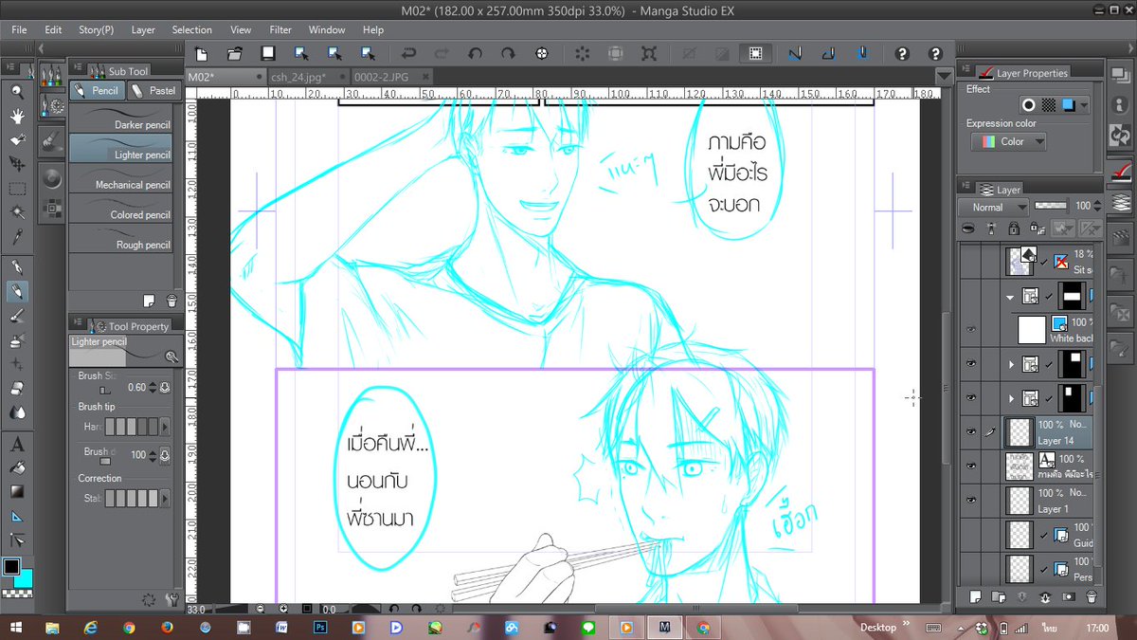1137x640 pixels.
Task: Toggle visibility of Layer 14
Action: pyautogui.click(x=970, y=432)
